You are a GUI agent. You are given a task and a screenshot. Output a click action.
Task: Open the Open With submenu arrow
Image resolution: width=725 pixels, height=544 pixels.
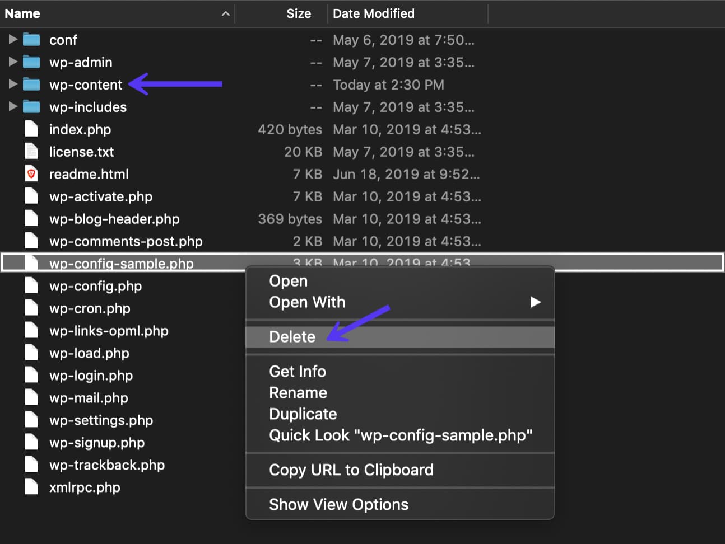536,302
